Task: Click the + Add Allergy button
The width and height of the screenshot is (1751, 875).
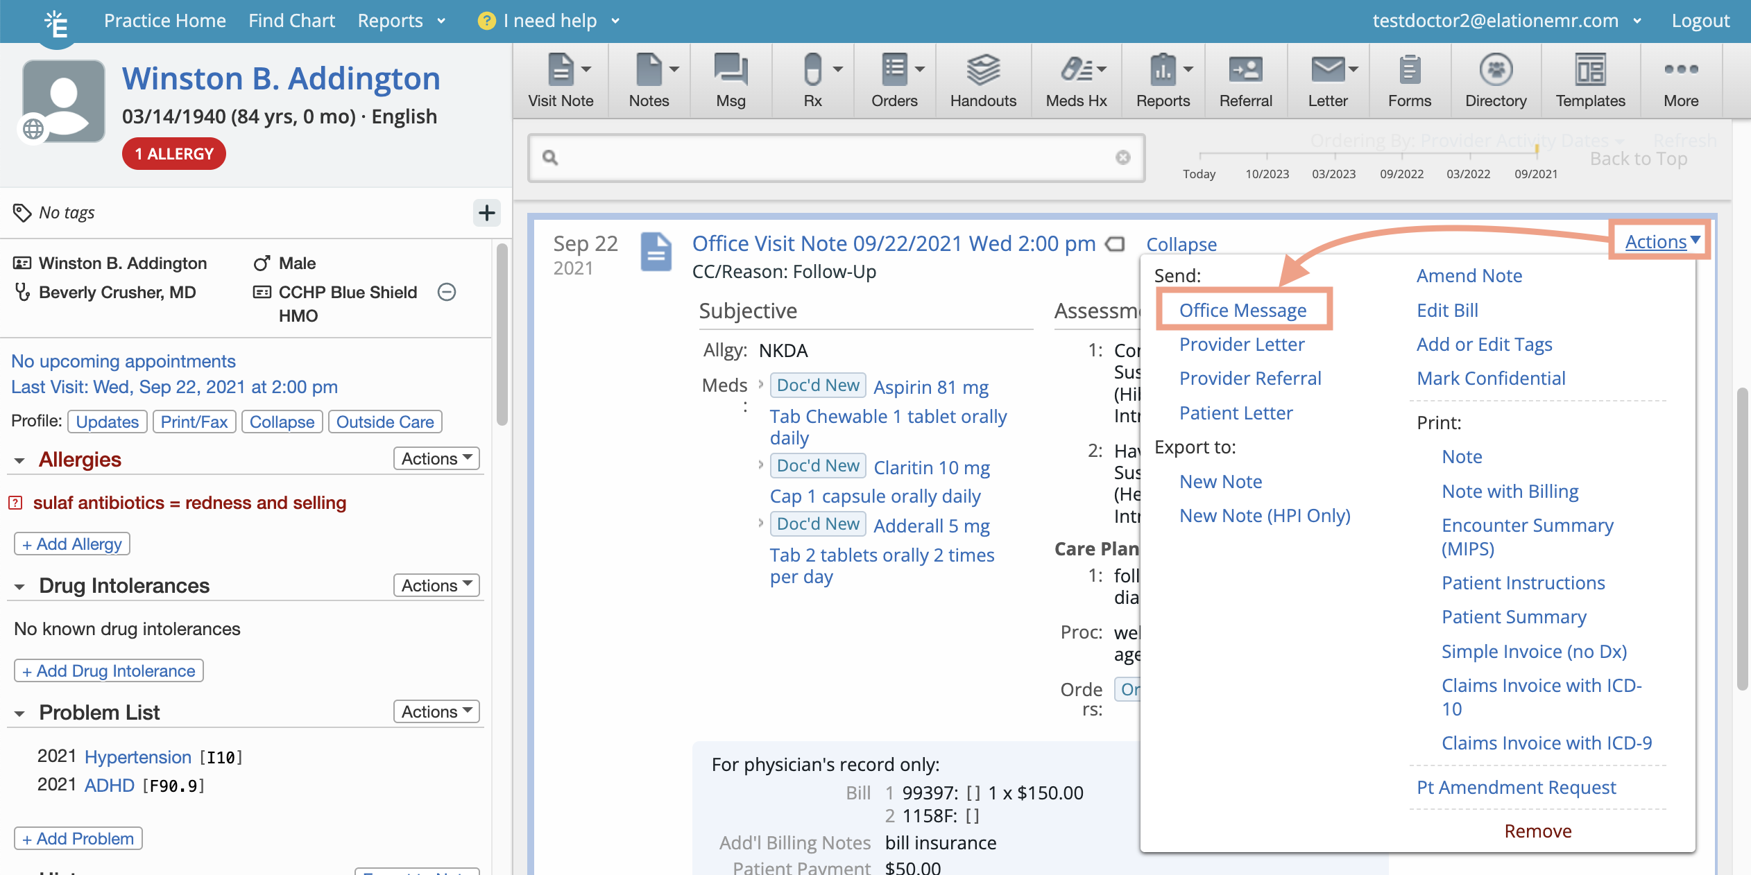Action: pyautogui.click(x=71, y=544)
